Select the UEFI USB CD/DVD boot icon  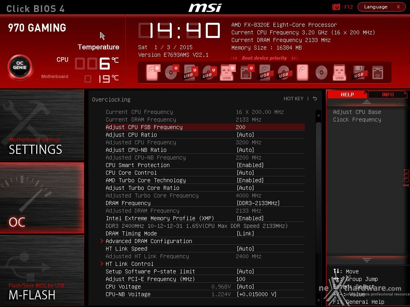pyautogui.click(x=209, y=73)
